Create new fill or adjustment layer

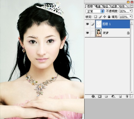pos(113,96)
